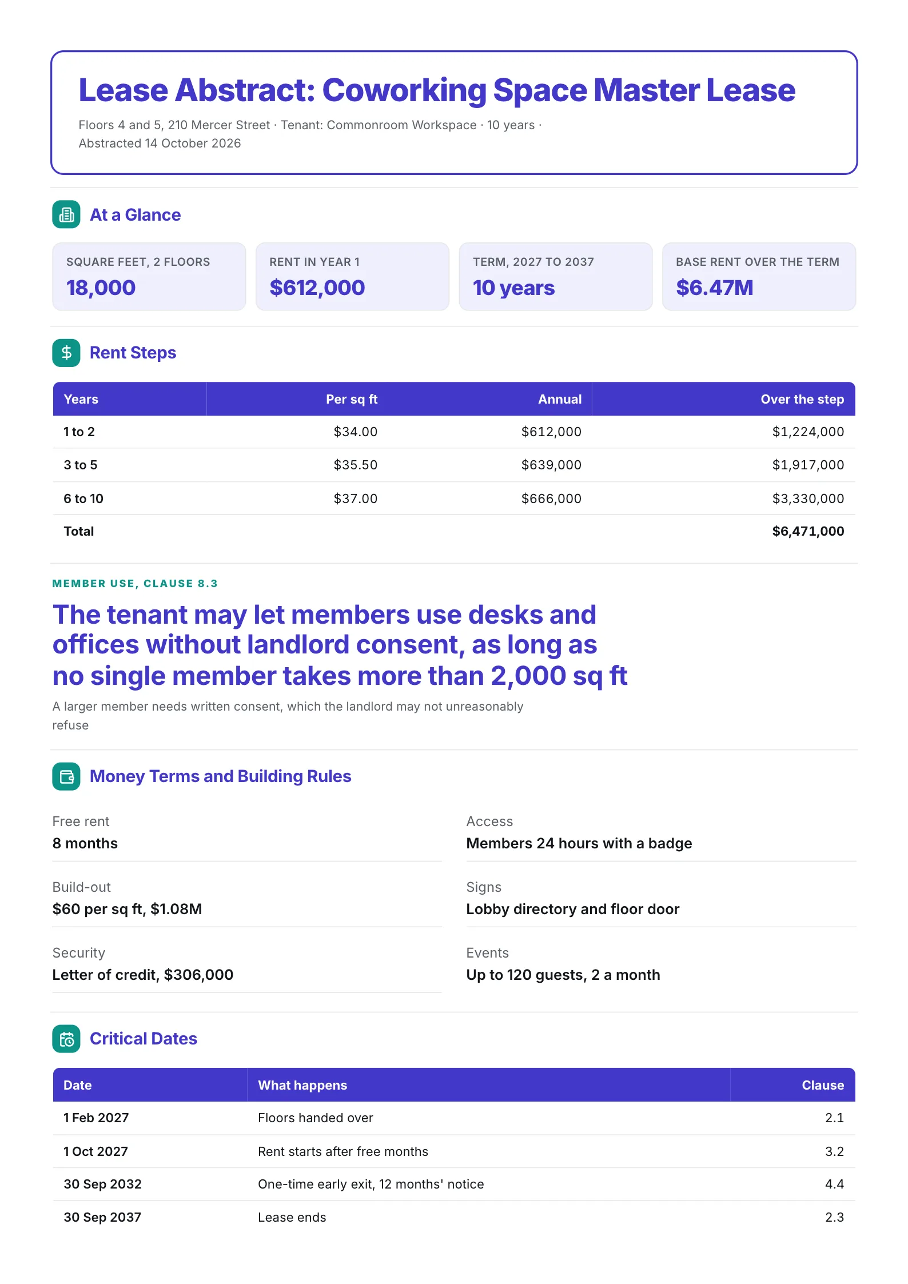Select the '30 Sep 2032' date cell
The image size is (908, 1284).
click(102, 1184)
